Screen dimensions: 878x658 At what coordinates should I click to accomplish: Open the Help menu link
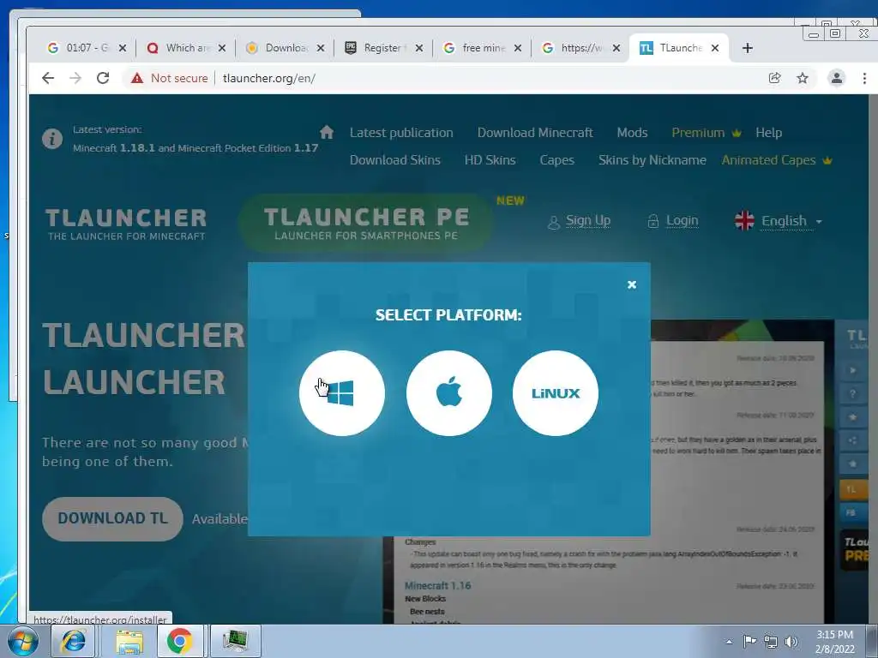(768, 133)
